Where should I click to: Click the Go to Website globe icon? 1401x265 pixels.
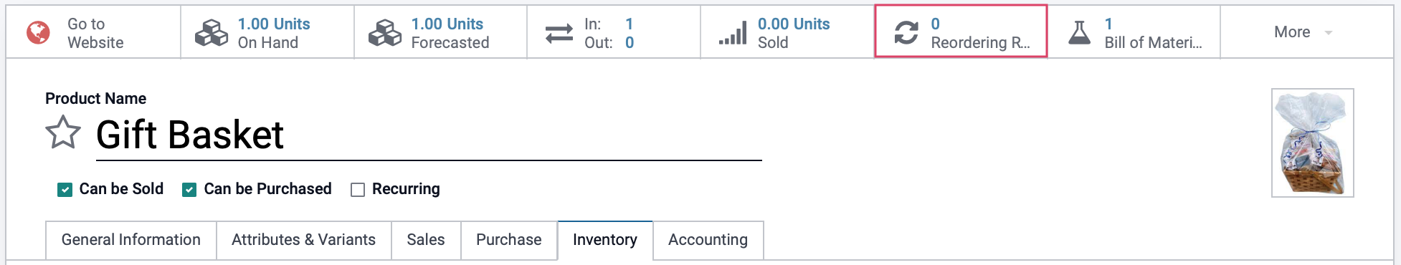(x=38, y=32)
